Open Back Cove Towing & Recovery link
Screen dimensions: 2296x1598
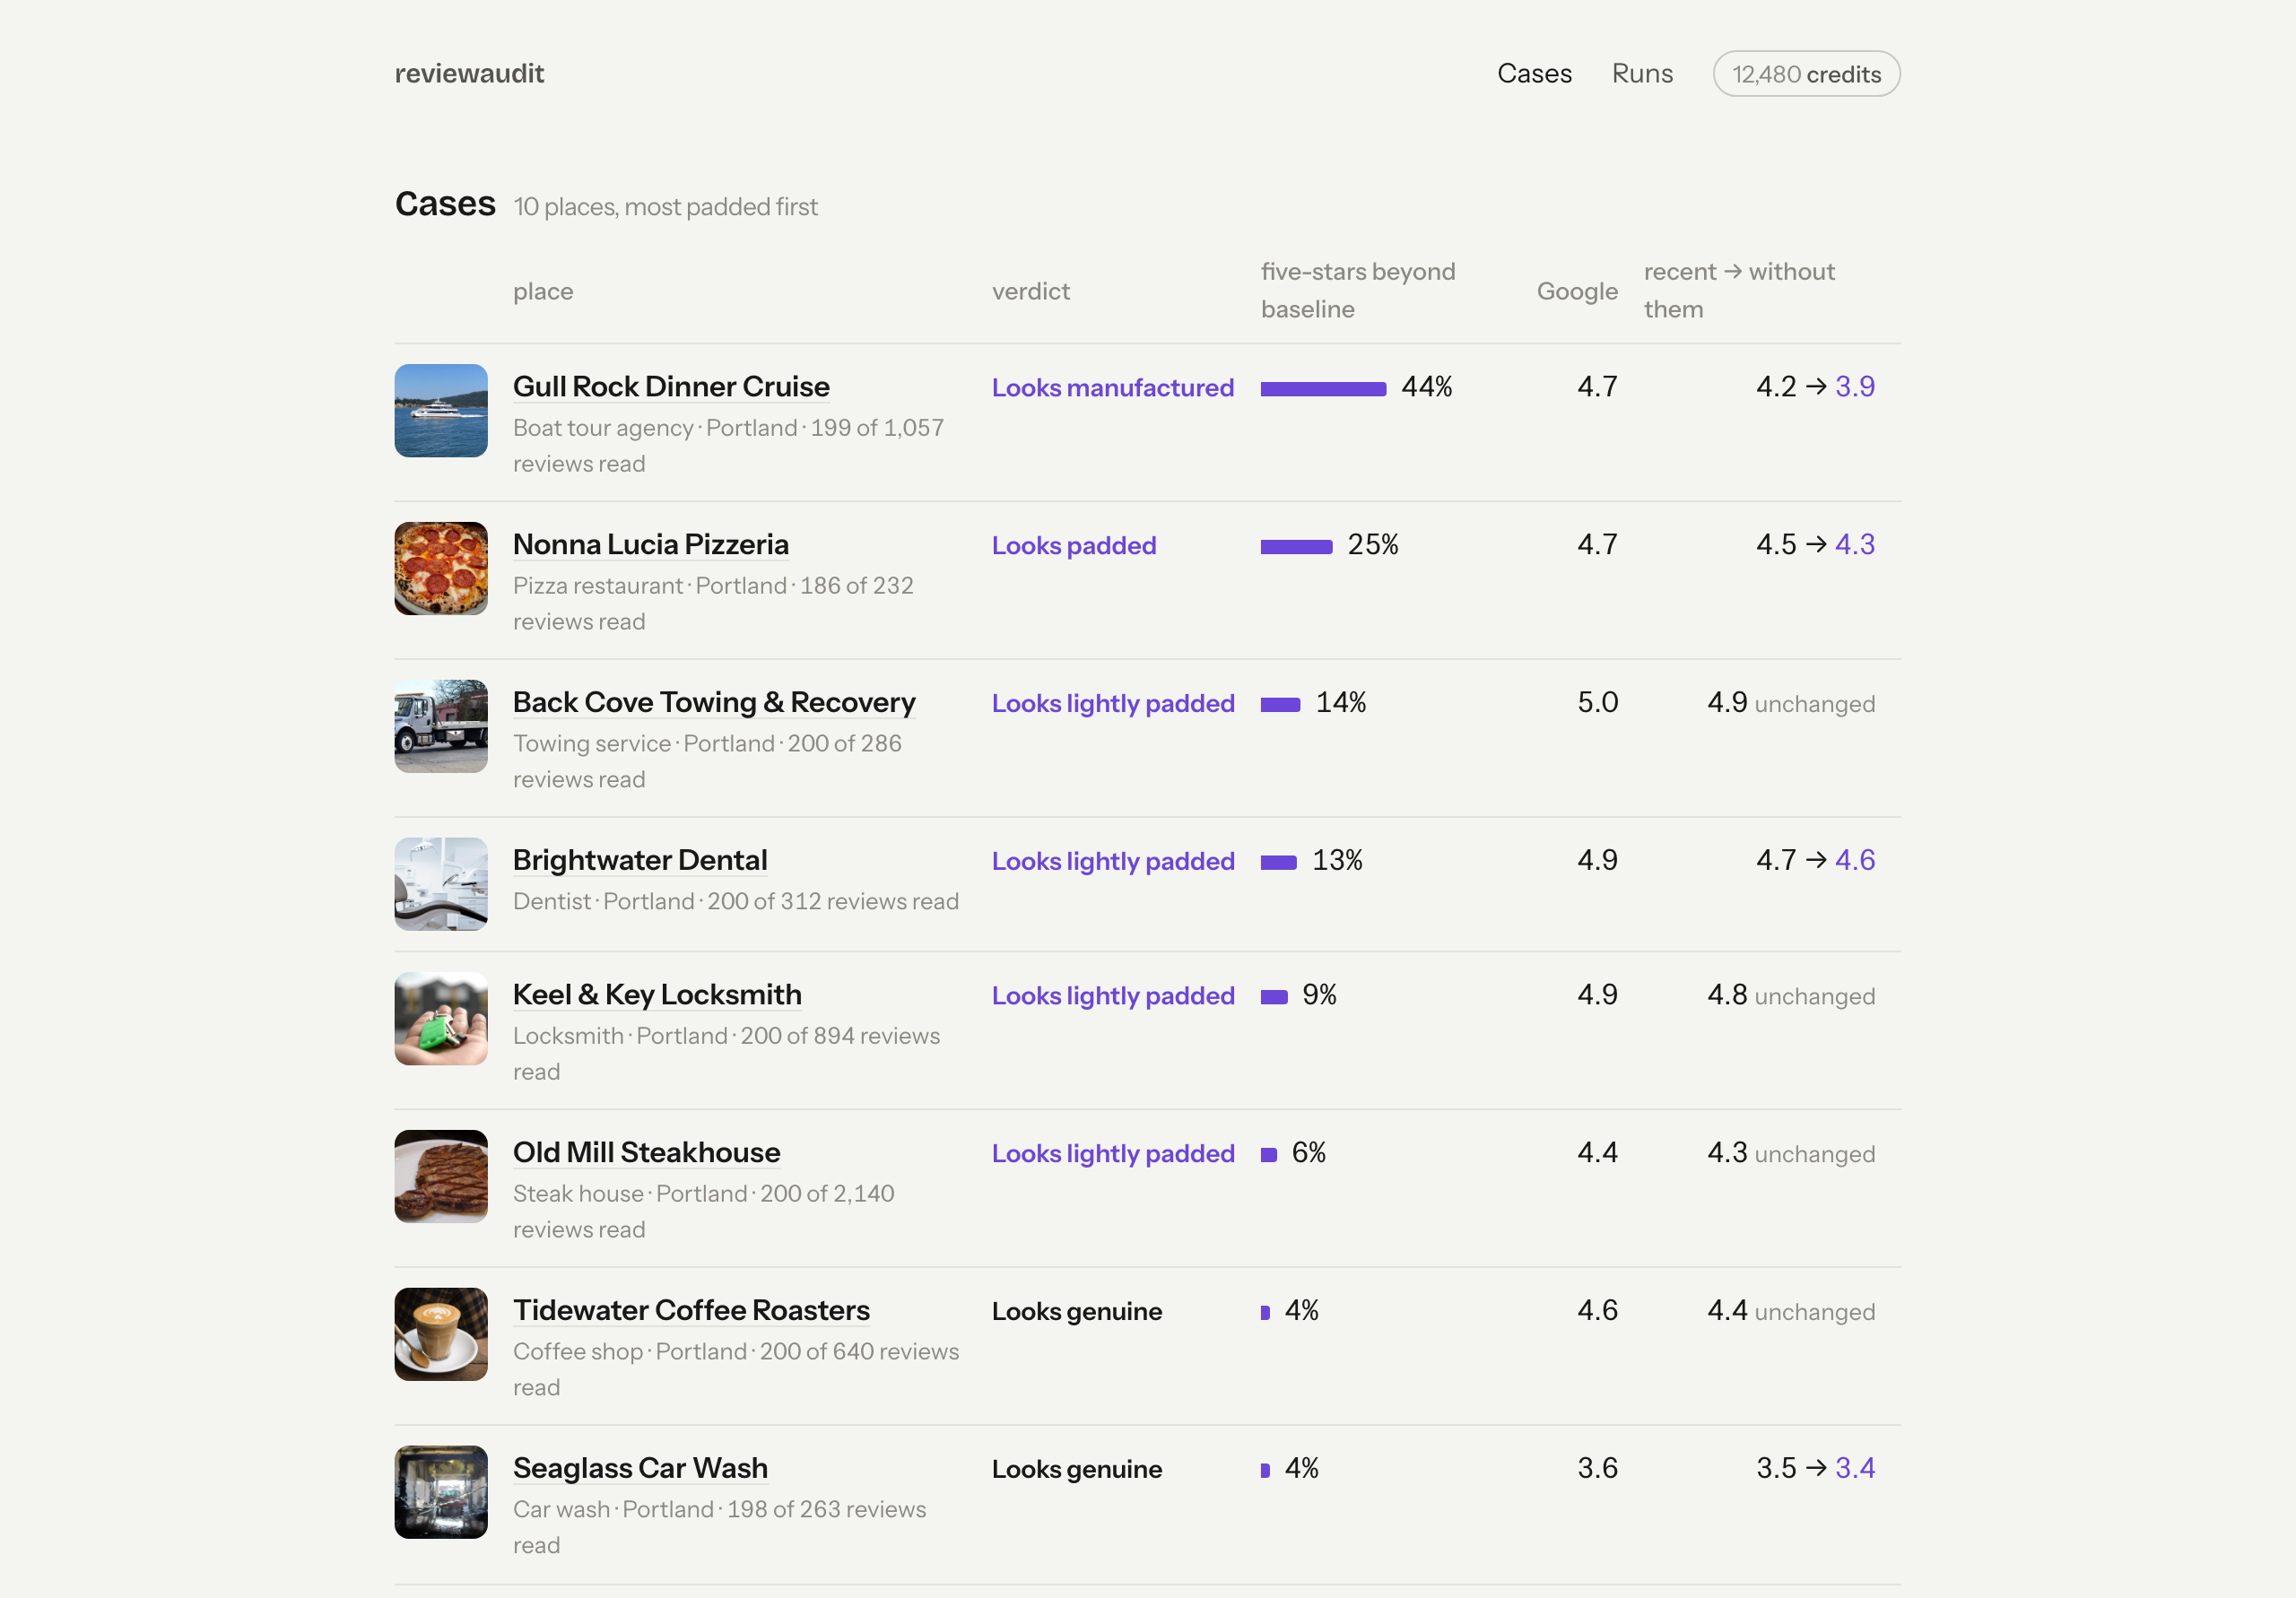tap(714, 703)
